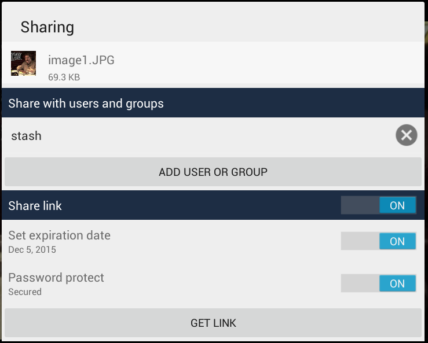Click the grey track of the Share link switch
Image resolution: width=428 pixels, height=343 pixels.
click(x=360, y=205)
